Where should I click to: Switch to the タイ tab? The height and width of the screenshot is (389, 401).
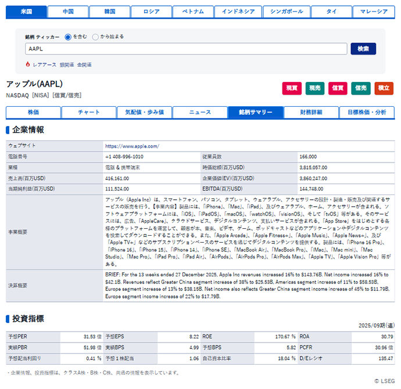331,12
